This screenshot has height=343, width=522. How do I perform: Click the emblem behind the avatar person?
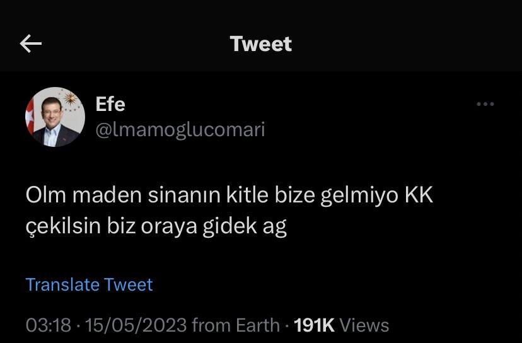click(x=70, y=99)
